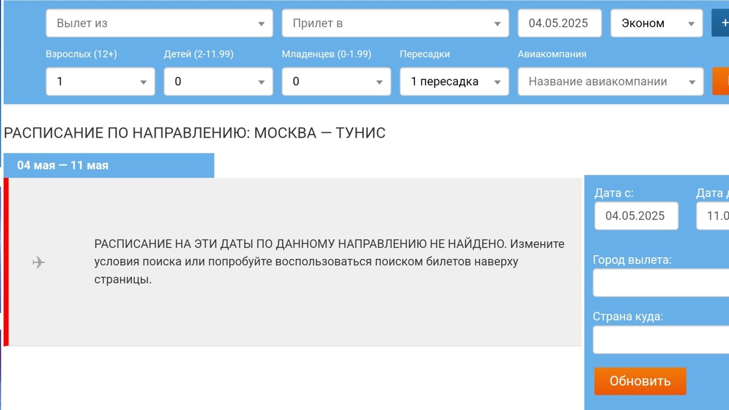This screenshot has width=729, height=410.
Task: Click the departure date field showing 04.05.2025
Action: pos(560,23)
